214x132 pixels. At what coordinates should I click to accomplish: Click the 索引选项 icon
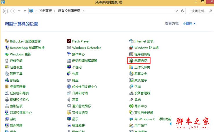[x=7, y=106]
